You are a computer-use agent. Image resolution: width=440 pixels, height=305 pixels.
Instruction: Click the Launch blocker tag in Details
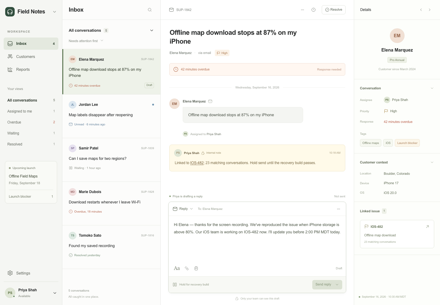407,143
